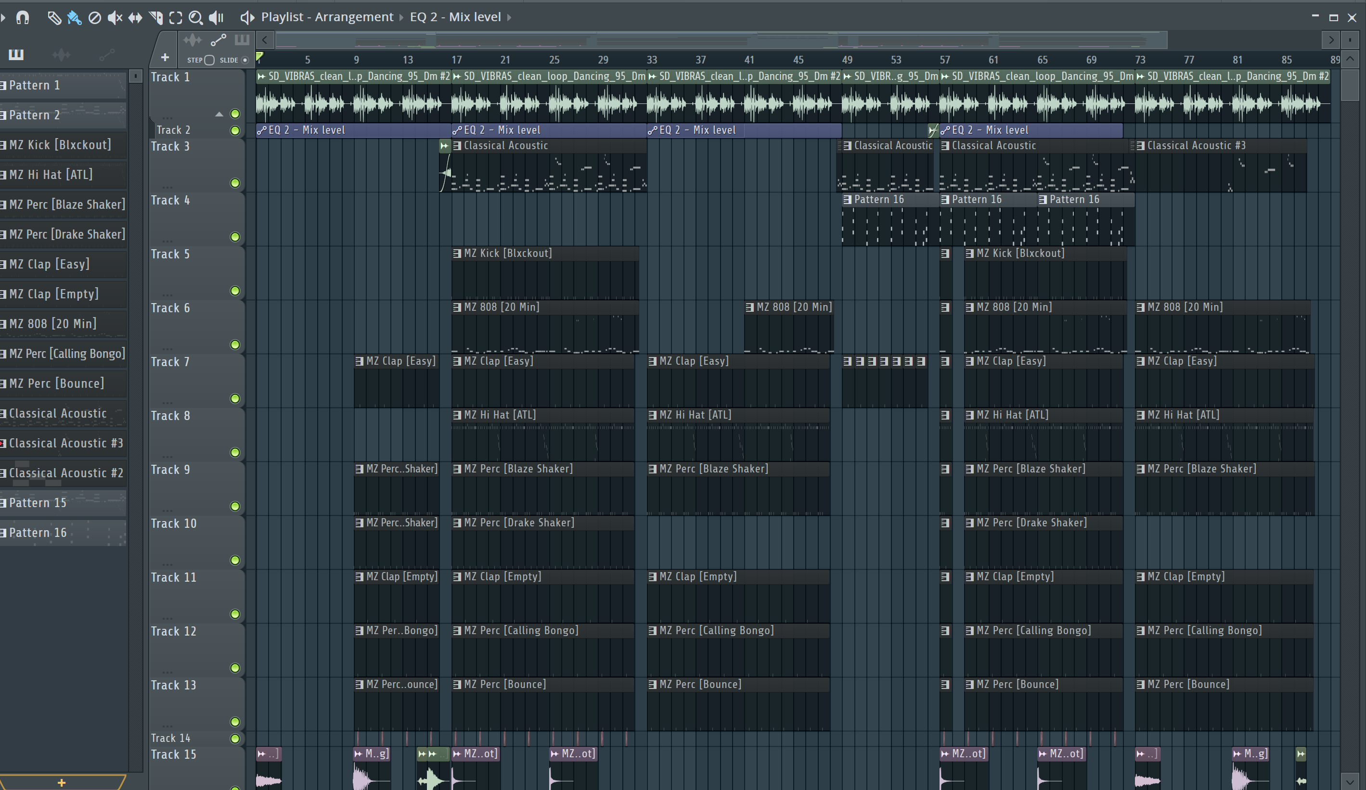
Task: Mute Track 10 with green LED
Action: point(235,560)
